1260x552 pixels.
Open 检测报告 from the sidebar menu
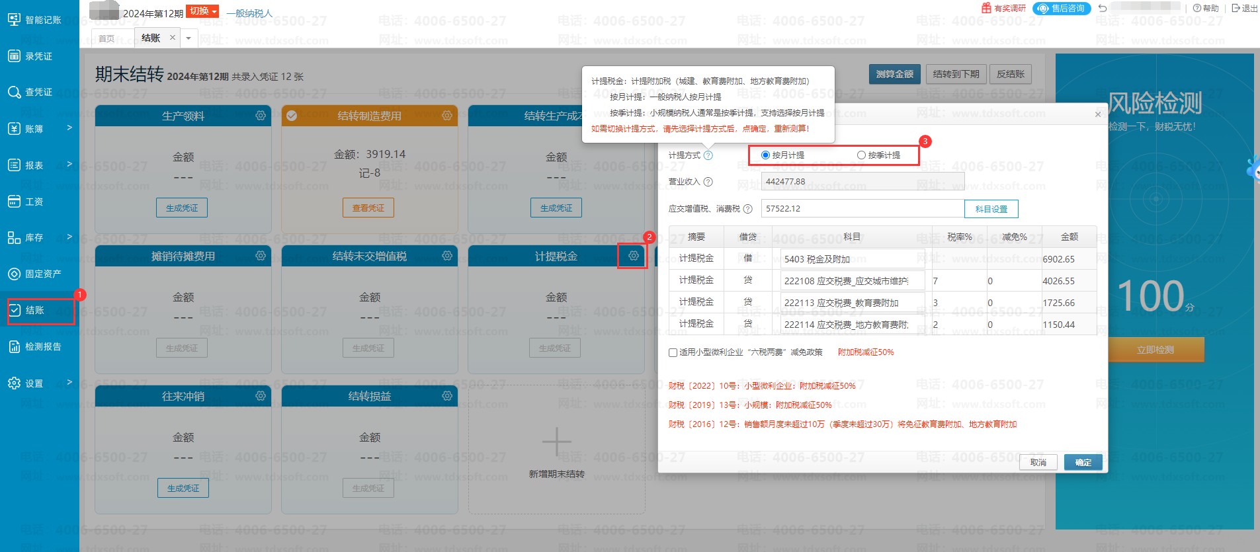point(40,346)
